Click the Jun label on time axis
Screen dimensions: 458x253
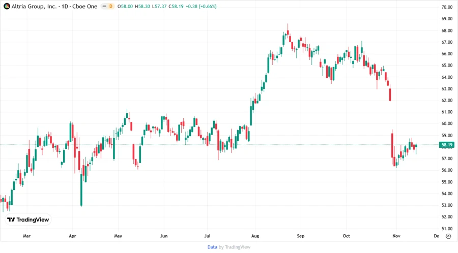163,236
